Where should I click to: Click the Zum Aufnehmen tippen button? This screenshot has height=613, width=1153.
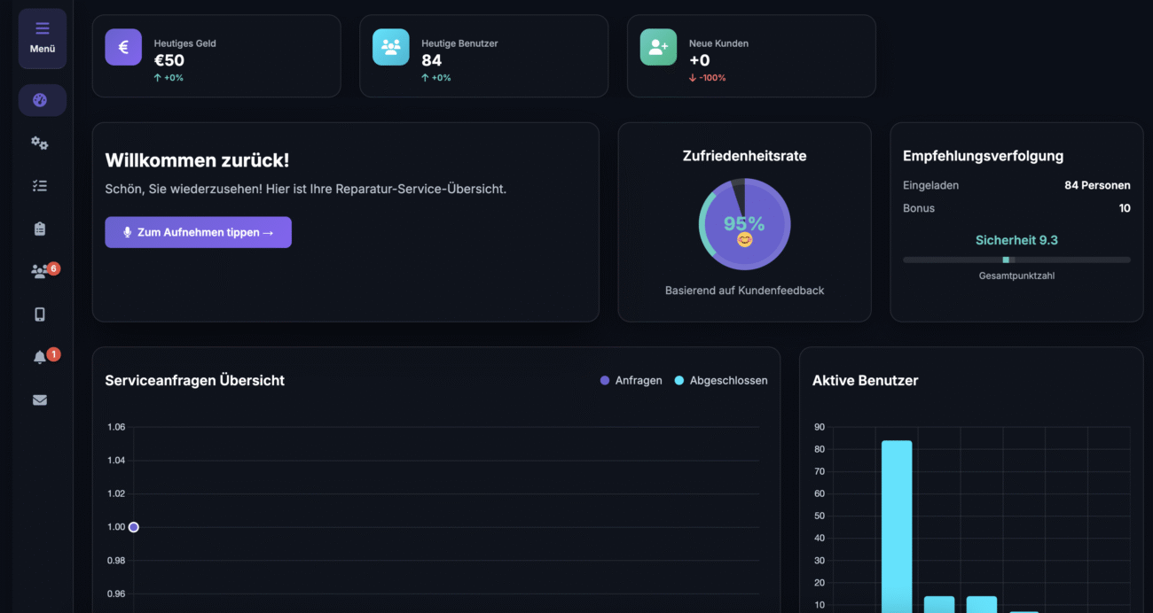(x=198, y=232)
